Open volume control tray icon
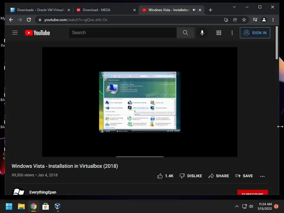 pos(251,206)
